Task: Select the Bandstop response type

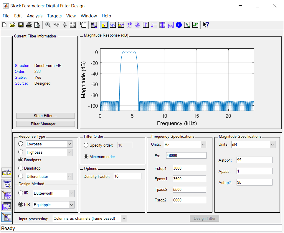Action: coord(21,168)
